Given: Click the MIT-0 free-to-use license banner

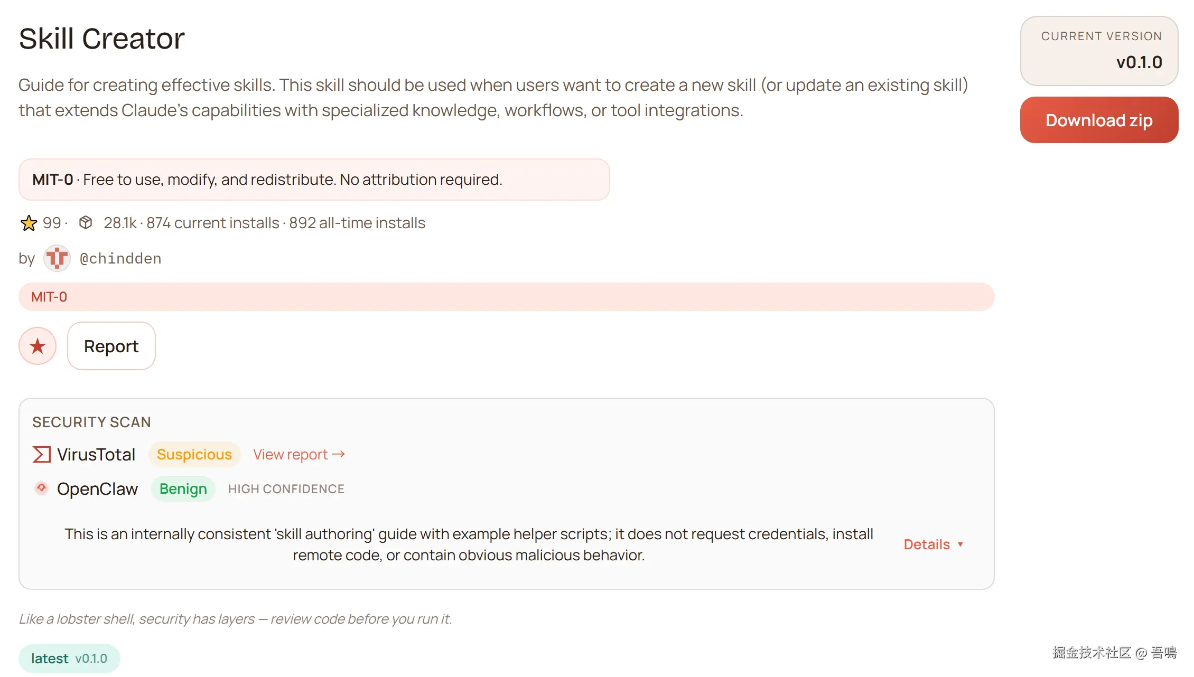Looking at the screenshot, I should (314, 180).
